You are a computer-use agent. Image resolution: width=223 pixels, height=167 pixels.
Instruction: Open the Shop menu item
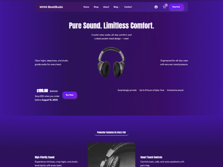(x=96, y=7)
